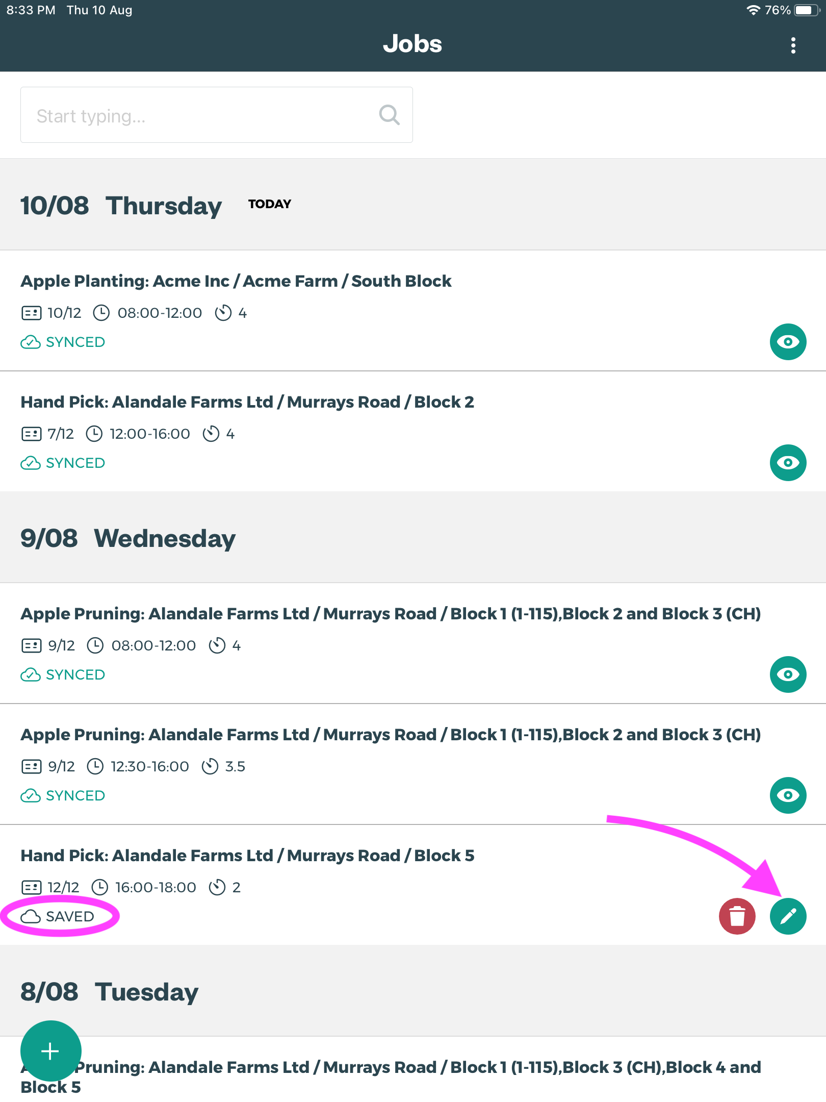826x1102 pixels.
Task: Delete the saved Hand Pick Block 5 job
Action: pos(737,916)
